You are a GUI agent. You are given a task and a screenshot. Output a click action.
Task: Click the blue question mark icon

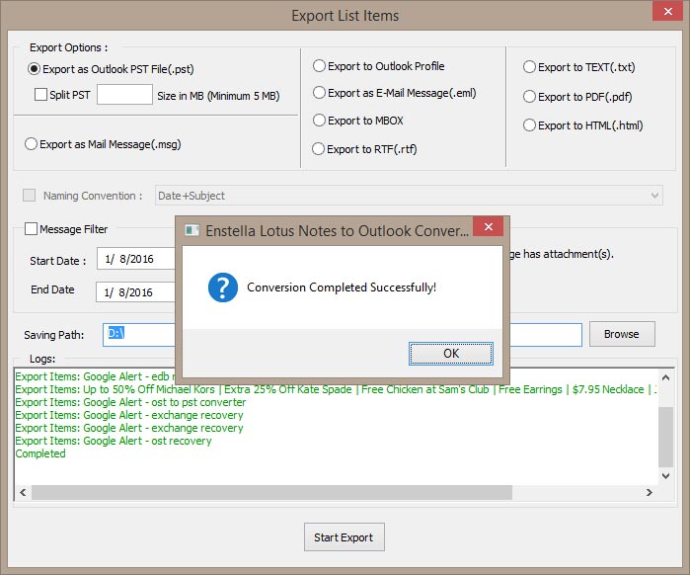coord(222,287)
